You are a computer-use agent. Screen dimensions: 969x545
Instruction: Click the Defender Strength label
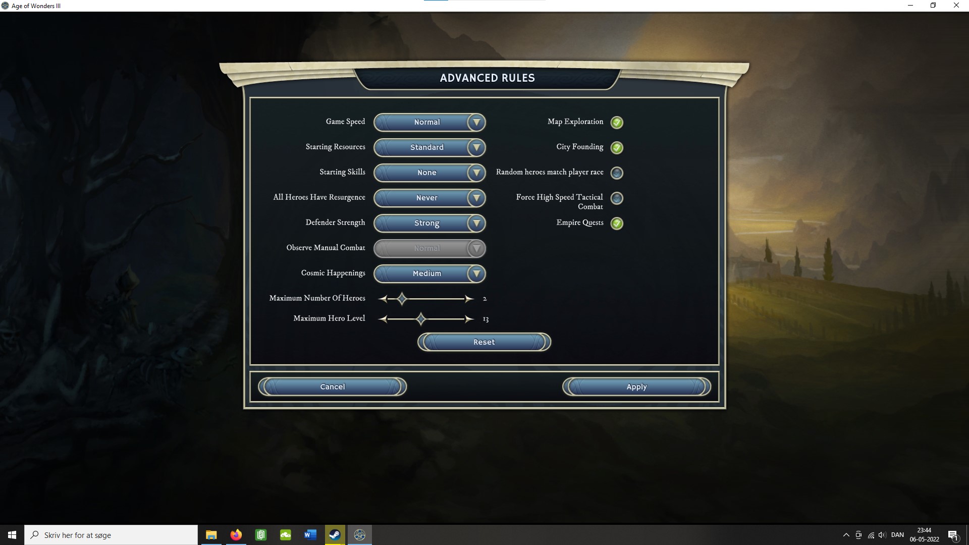[335, 223]
